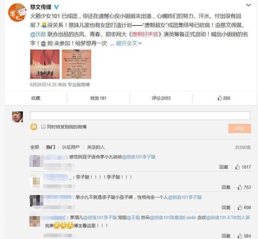Screen dimensions: 258x239
Task: Switch to the 认证用户 comments tab
Action: [x=71, y=147]
